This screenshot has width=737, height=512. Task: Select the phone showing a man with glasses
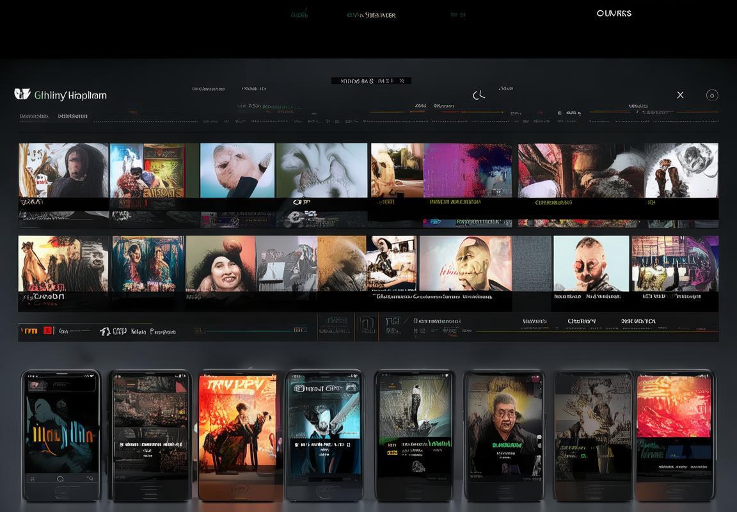click(504, 435)
